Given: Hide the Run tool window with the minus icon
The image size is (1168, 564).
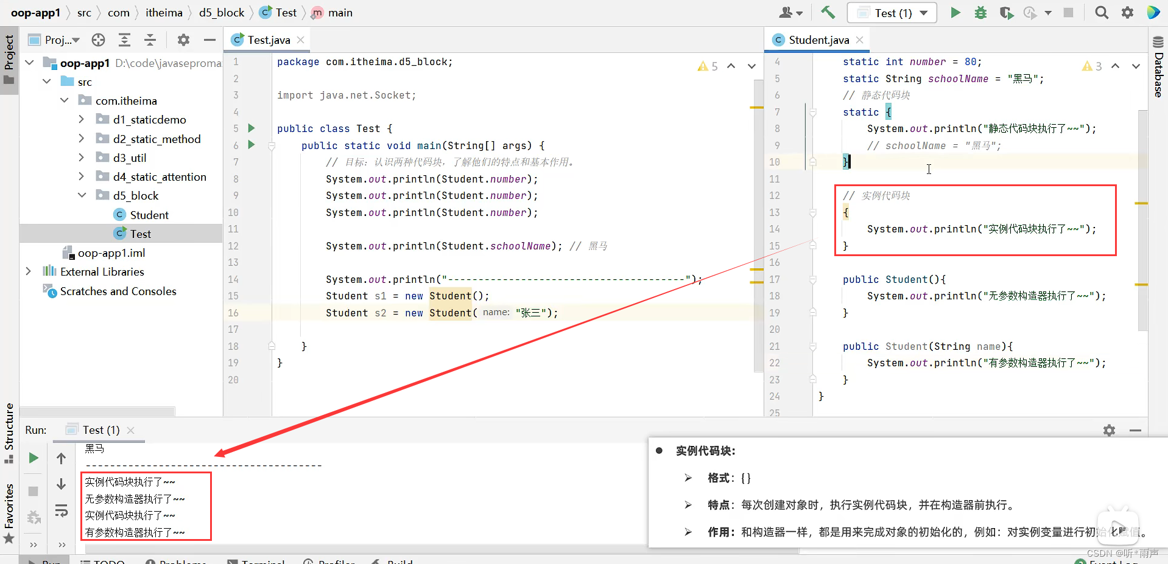Looking at the screenshot, I should tap(1135, 430).
